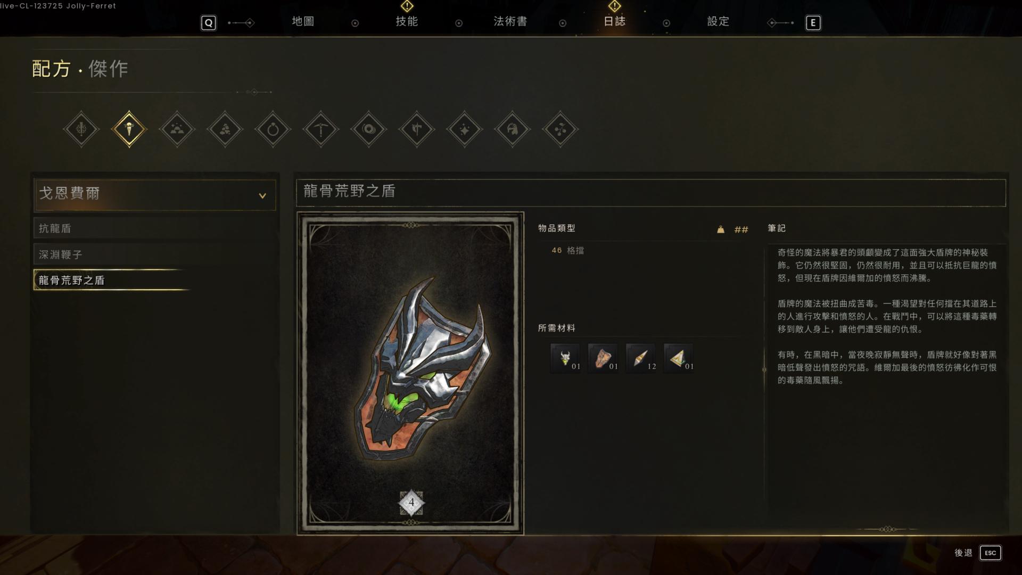Expand the 戈恩費爾 region dropdown
This screenshot has width=1022, height=575.
pyautogui.click(x=155, y=194)
